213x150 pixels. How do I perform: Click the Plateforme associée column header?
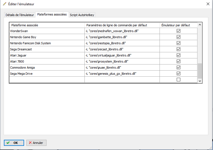[x=47, y=25]
